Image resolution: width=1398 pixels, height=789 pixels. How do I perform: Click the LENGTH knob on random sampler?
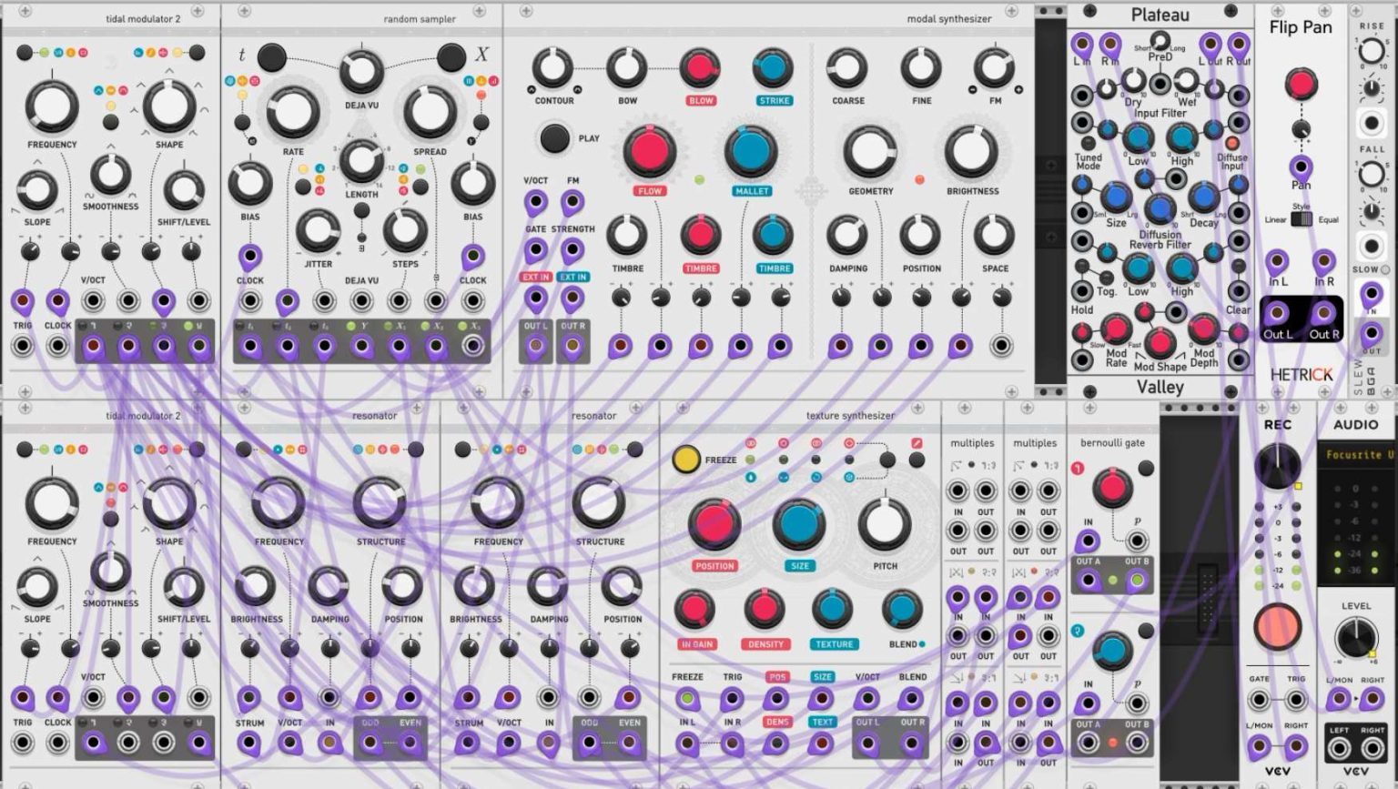(361, 162)
